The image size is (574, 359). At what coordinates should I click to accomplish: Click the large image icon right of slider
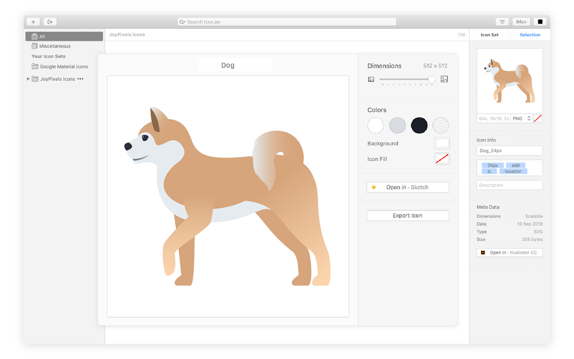pyautogui.click(x=444, y=79)
